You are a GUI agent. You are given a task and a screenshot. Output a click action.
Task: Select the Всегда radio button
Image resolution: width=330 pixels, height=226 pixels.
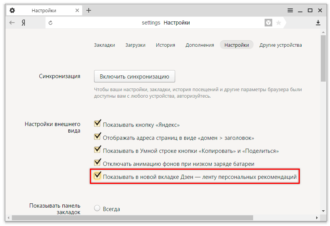(97, 208)
